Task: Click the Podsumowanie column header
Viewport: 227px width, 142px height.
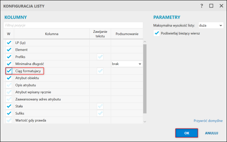Action: [127, 34]
